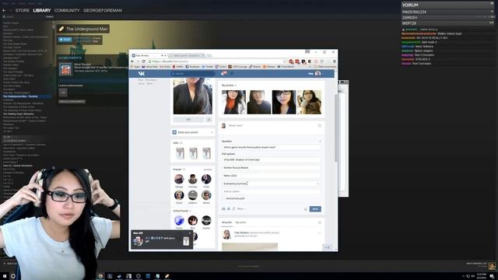Click PLAY button for The Underground Man
Viewport: 498px width, 280px height.
tap(65, 40)
